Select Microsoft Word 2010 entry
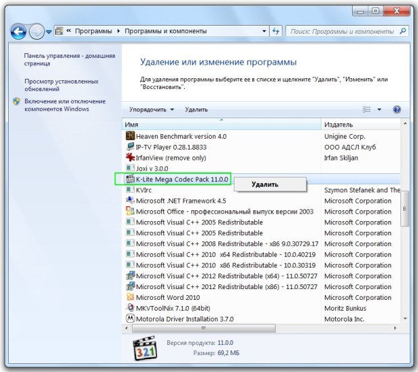 coord(168,297)
